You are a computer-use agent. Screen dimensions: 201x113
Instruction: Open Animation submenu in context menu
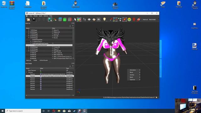coord(134,70)
